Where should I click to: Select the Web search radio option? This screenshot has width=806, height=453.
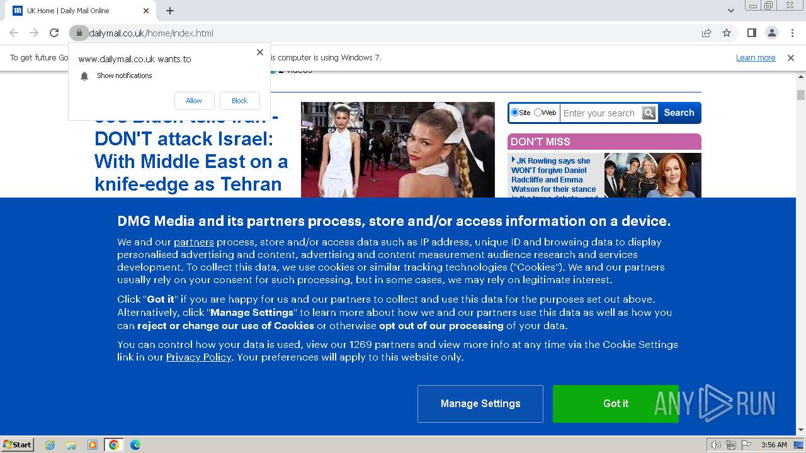click(x=538, y=113)
